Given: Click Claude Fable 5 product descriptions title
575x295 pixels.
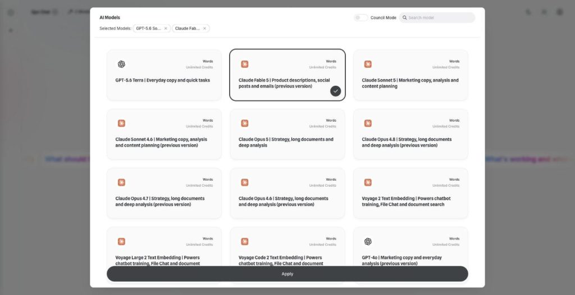Looking at the screenshot, I should click(284, 83).
